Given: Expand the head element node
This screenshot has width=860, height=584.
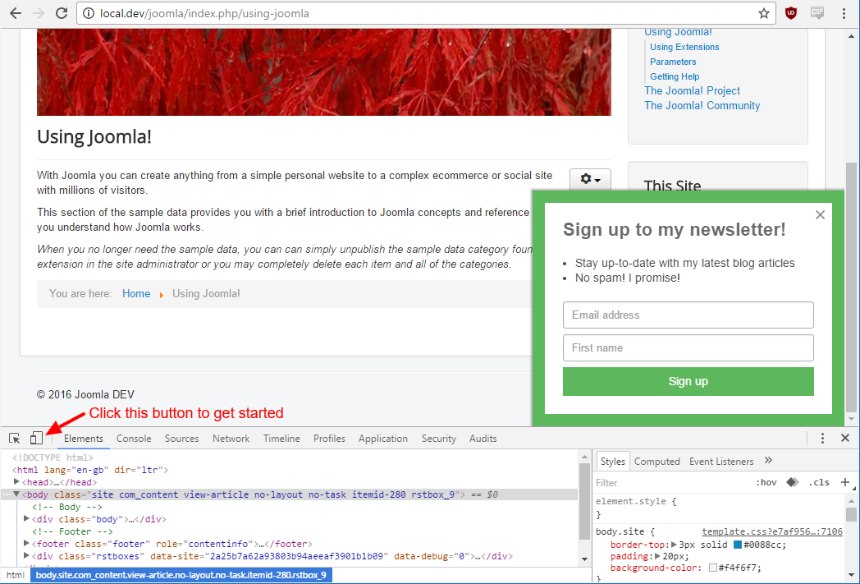Looking at the screenshot, I should point(17,482).
